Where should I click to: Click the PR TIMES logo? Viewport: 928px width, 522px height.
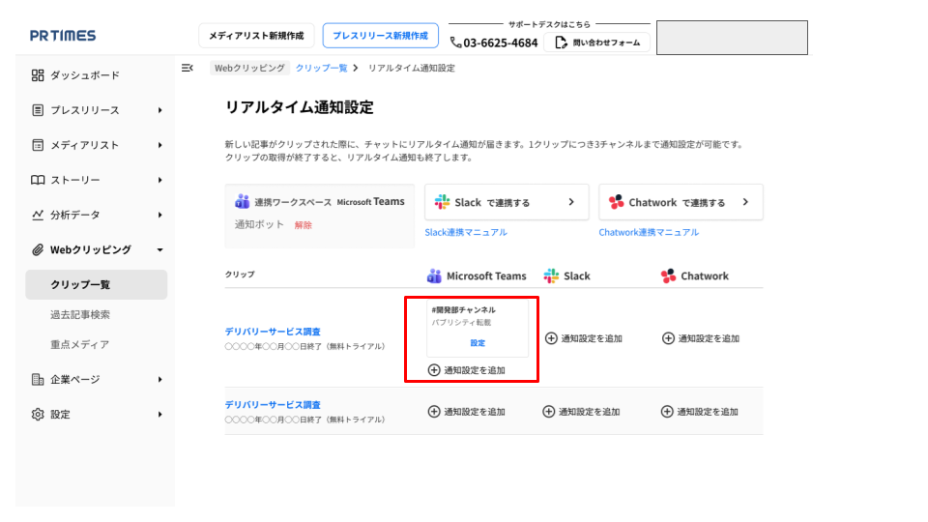63,36
